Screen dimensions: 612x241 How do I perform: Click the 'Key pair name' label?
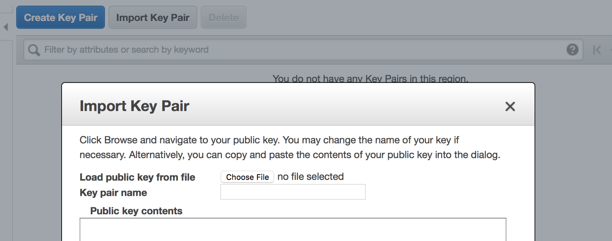[113, 192]
